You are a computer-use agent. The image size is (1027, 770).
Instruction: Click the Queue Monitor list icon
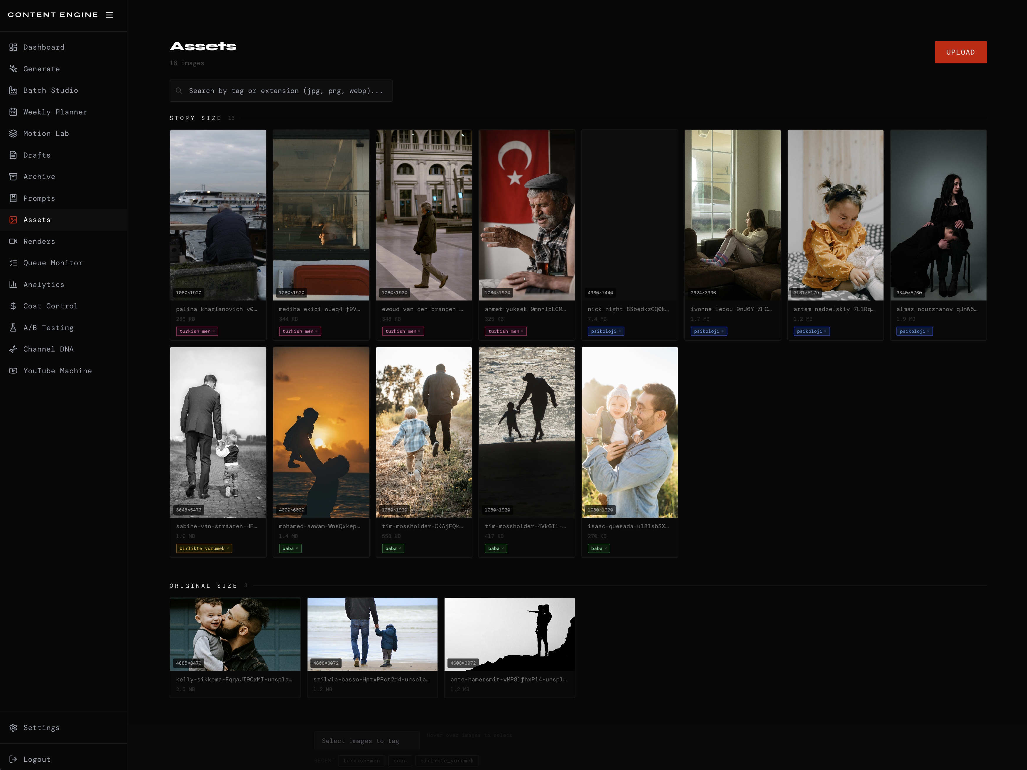[x=13, y=263]
